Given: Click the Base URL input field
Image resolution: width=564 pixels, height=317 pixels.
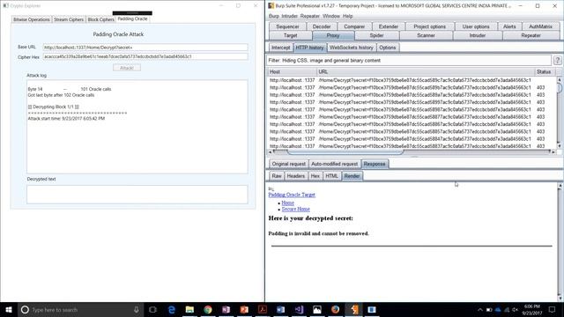Looking at the screenshot, I should click(x=145, y=48).
